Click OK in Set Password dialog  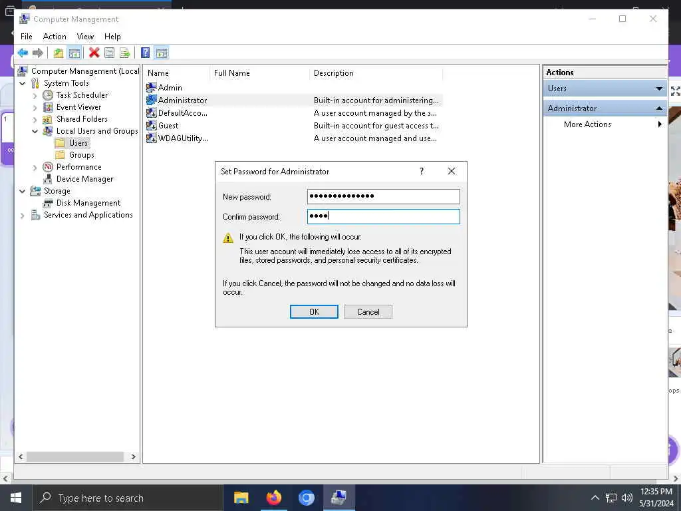point(314,312)
